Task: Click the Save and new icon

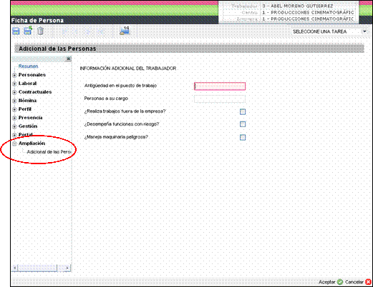Action: click(28, 31)
